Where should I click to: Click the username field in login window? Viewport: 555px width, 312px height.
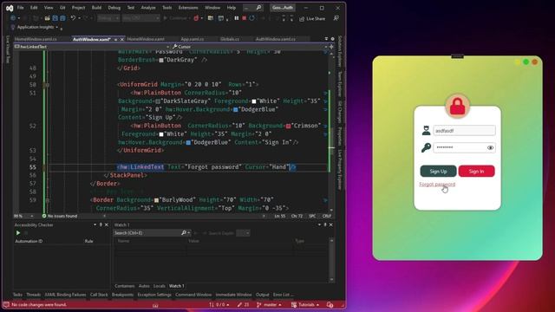pos(464,131)
